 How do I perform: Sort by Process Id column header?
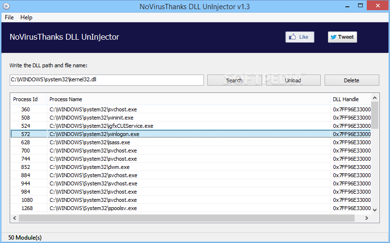(x=29, y=99)
